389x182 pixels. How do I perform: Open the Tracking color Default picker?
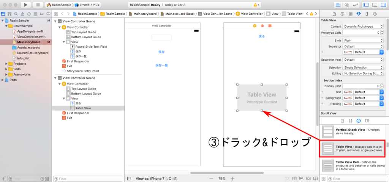363,104
